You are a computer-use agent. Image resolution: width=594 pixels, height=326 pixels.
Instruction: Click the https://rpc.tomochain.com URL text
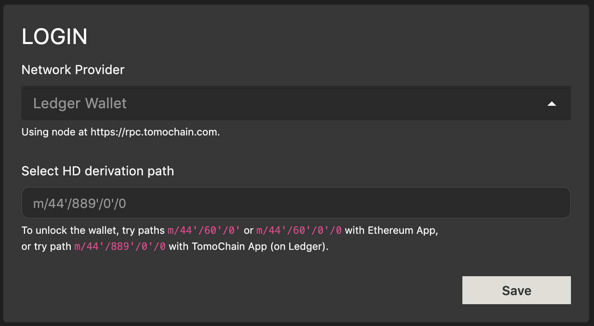[155, 133]
